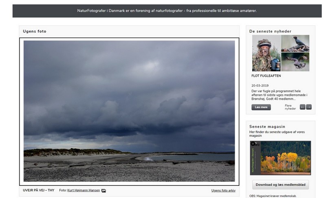Go to previous news with left arrow
326x198 pixels.
click(x=302, y=107)
